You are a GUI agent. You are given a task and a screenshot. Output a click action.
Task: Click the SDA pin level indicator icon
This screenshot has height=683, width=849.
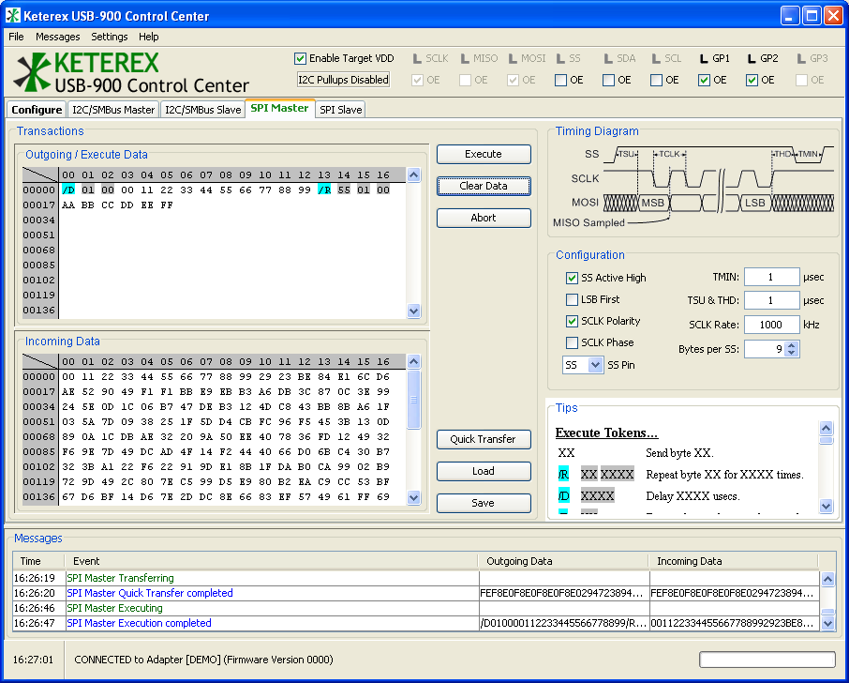[x=608, y=59]
